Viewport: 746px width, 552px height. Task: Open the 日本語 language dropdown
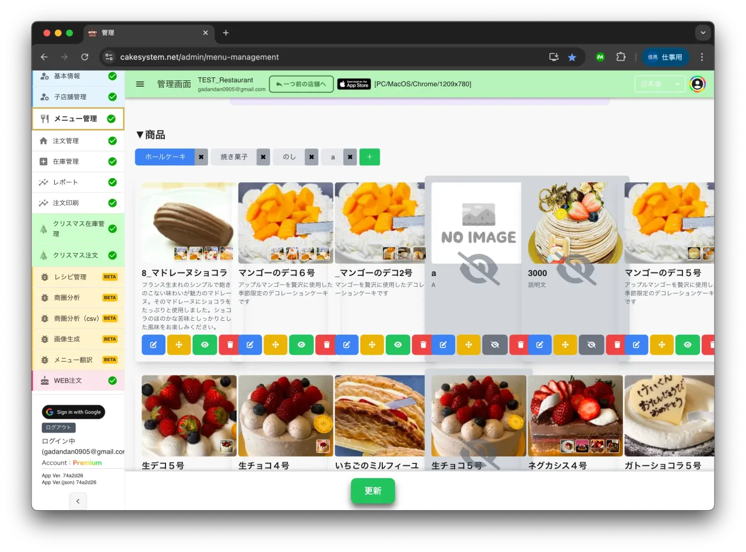point(660,84)
